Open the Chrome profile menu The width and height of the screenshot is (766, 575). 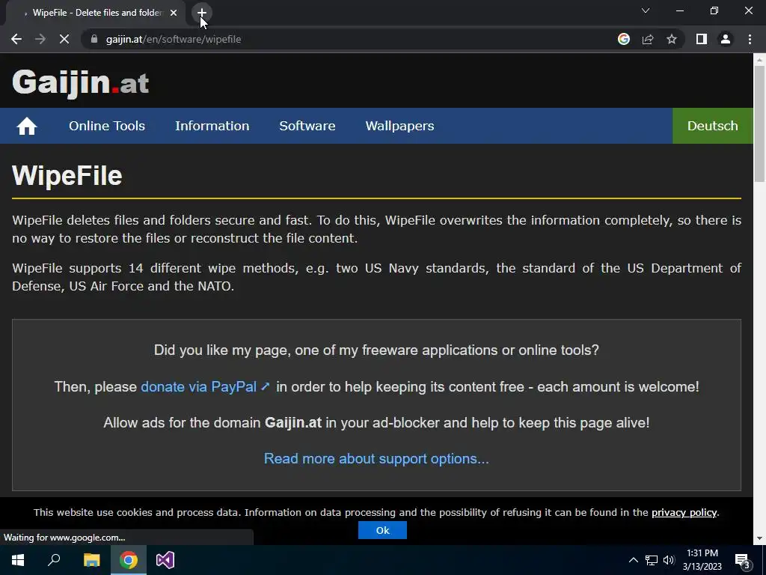[726, 39]
